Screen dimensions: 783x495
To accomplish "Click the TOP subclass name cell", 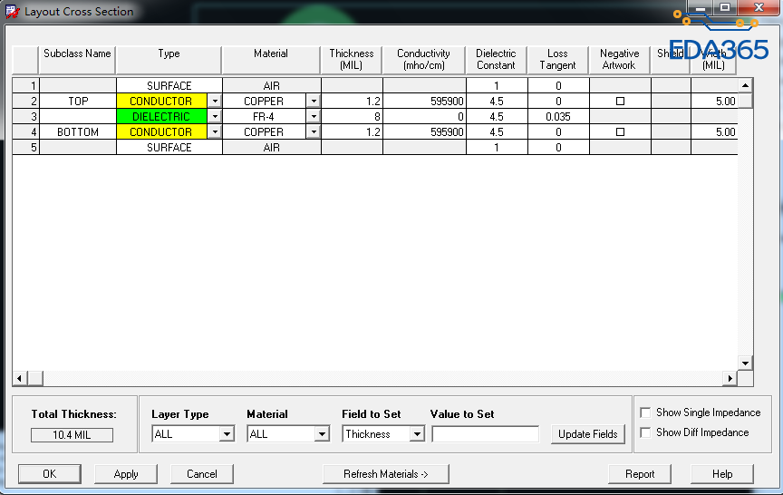I will [x=78, y=102].
